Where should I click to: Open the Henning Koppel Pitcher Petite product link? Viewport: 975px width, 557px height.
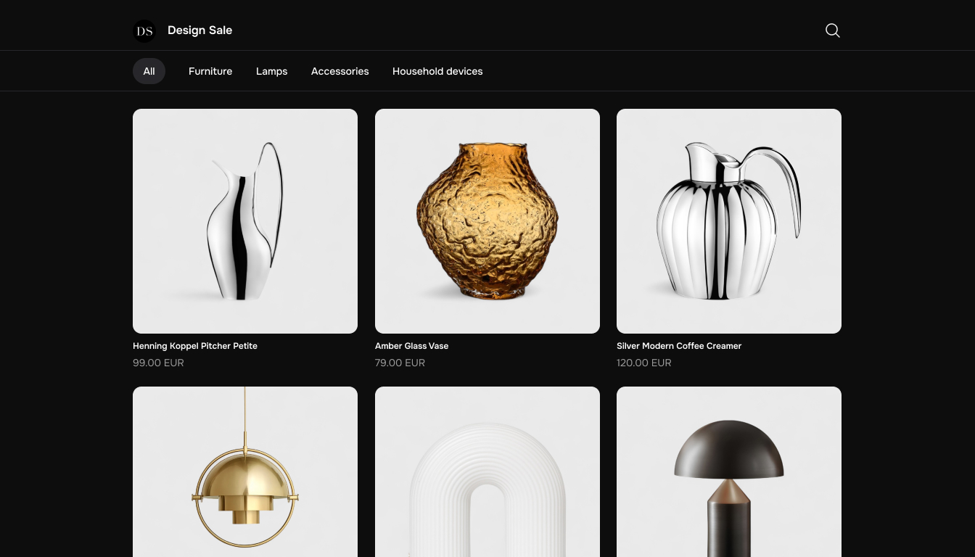click(194, 346)
